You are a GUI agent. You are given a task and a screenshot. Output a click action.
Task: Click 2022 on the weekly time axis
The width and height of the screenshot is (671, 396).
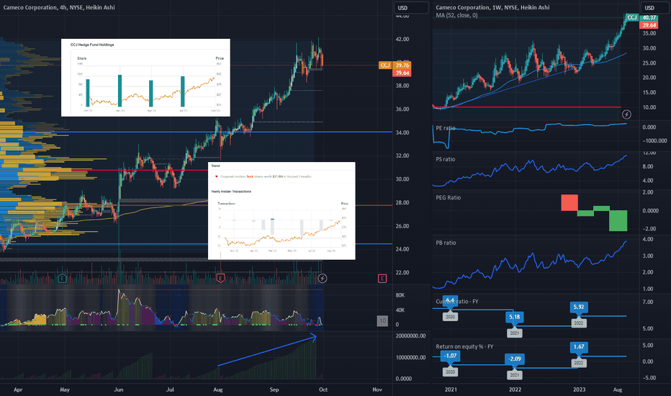click(515, 390)
